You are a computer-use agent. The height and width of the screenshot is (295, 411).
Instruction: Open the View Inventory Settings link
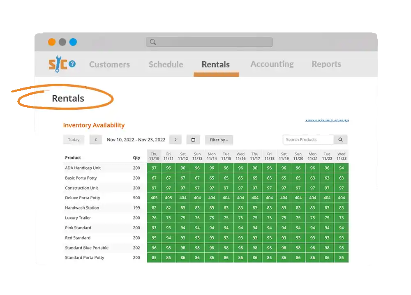tap(327, 120)
